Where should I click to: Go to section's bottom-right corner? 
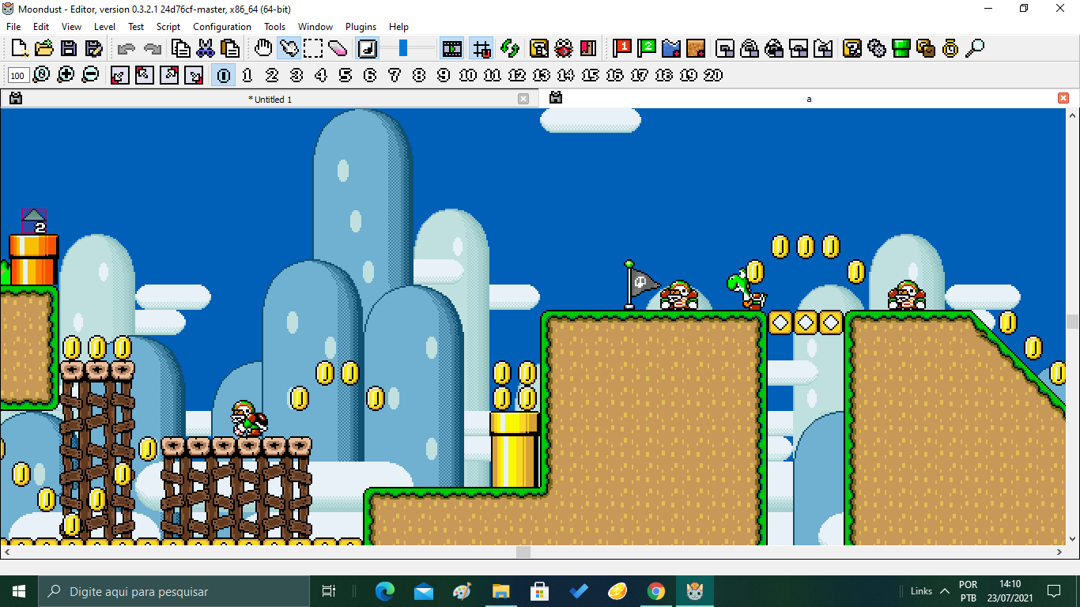click(x=194, y=75)
